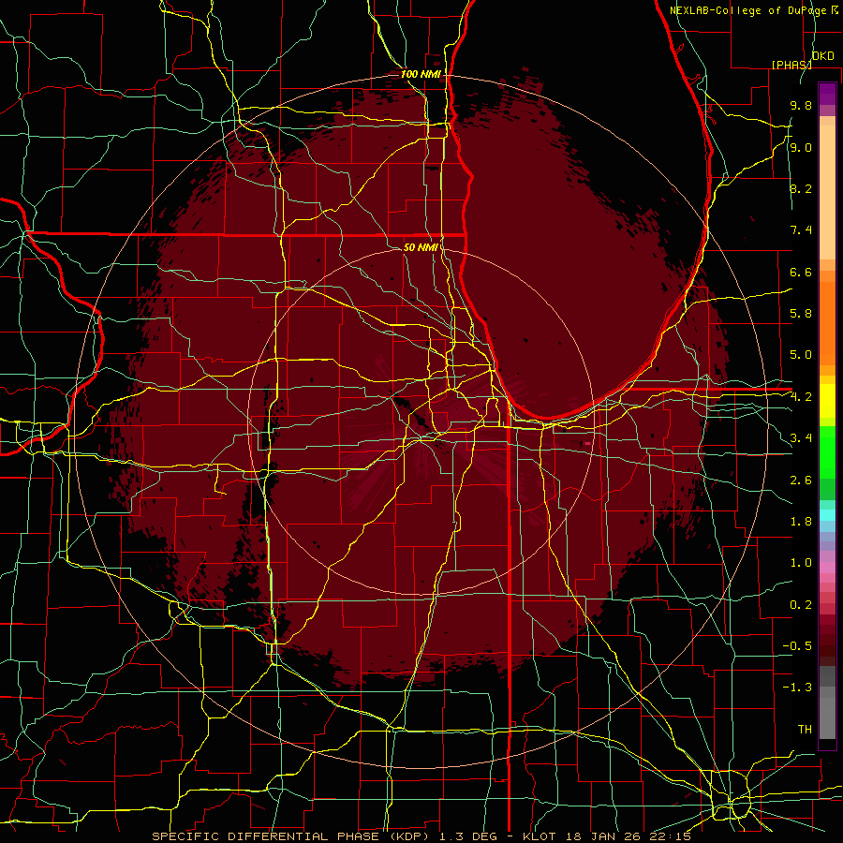
Task: Click the large peach segment of color bar
Action: click(827, 193)
